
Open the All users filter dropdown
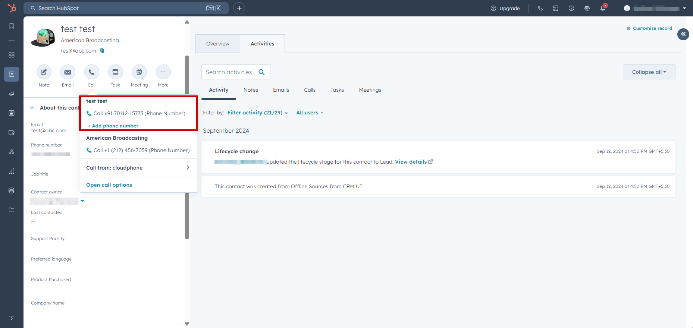pyautogui.click(x=310, y=113)
